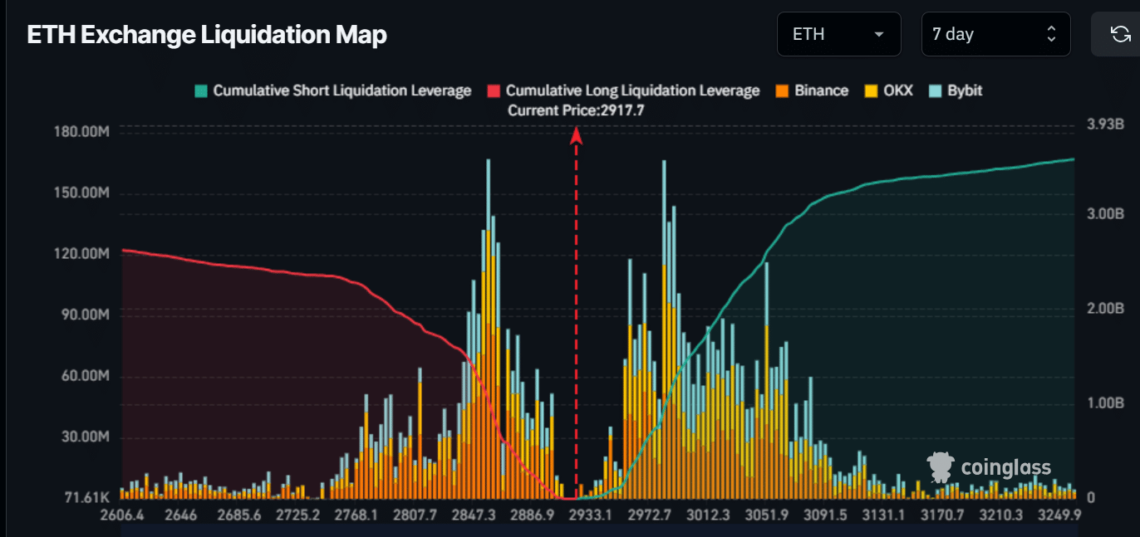This screenshot has width=1140, height=537.
Task: Click the red dashed current price arrow marker
Action: (577, 137)
